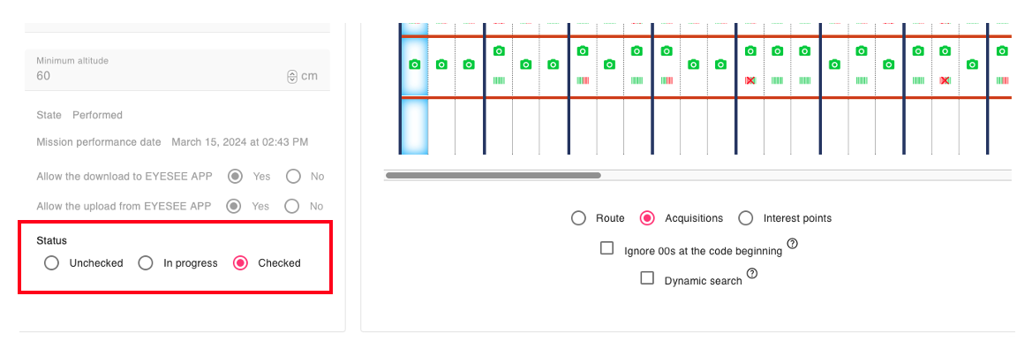Set Status to Unchecked
This screenshot has height=349, width=1032.
pyautogui.click(x=51, y=263)
